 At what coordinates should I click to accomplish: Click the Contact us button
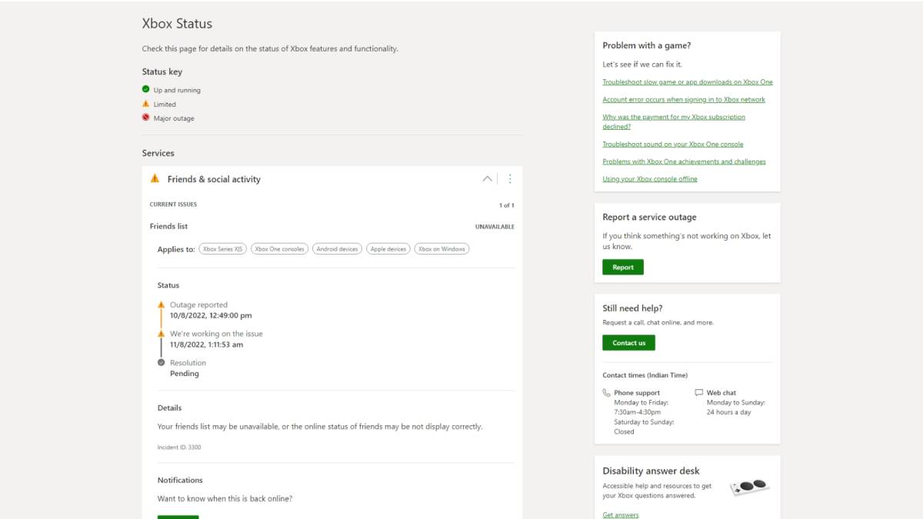(628, 342)
